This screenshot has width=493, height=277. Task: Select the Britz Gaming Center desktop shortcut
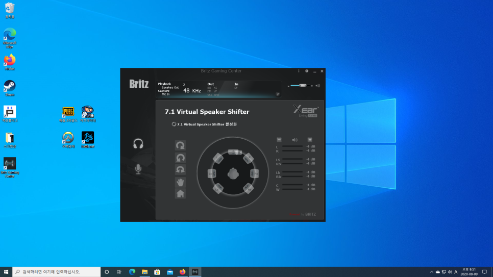tap(10, 168)
